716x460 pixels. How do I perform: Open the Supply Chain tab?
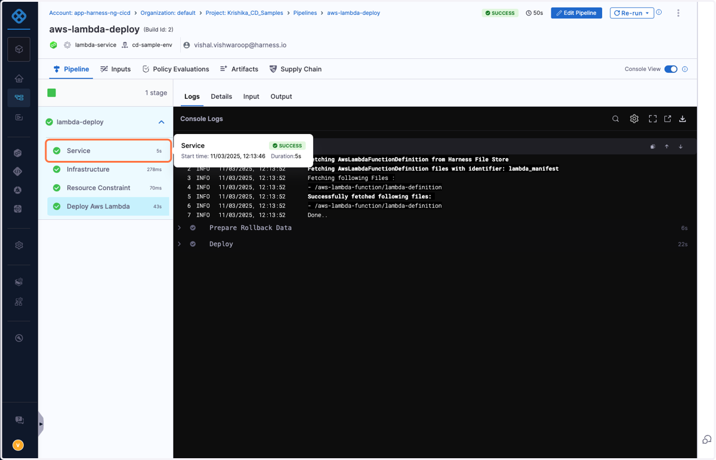[295, 69]
